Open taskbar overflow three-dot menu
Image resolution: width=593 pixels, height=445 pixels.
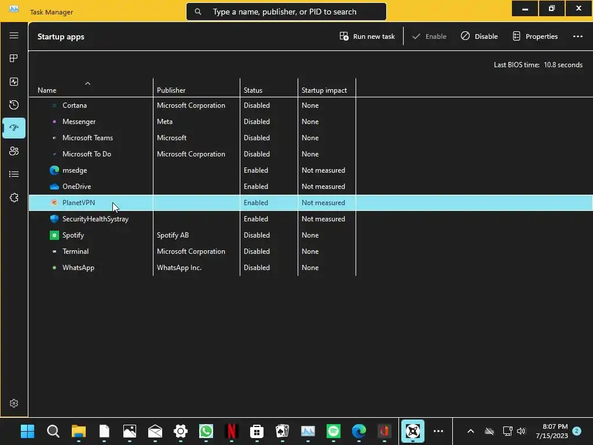tap(438, 431)
